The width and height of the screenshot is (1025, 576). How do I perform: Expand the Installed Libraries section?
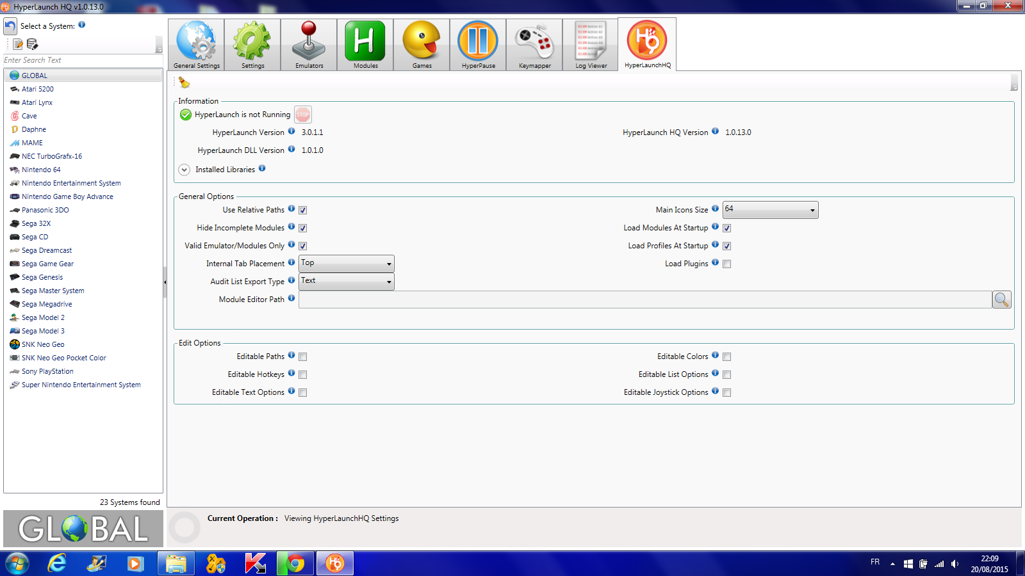point(184,170)
